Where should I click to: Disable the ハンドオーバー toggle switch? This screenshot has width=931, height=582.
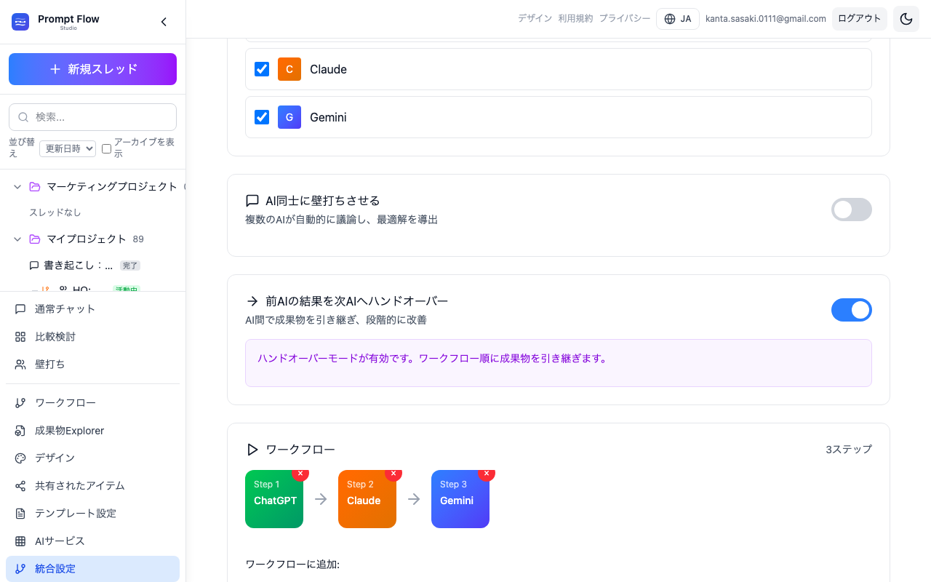coord(852,310)
